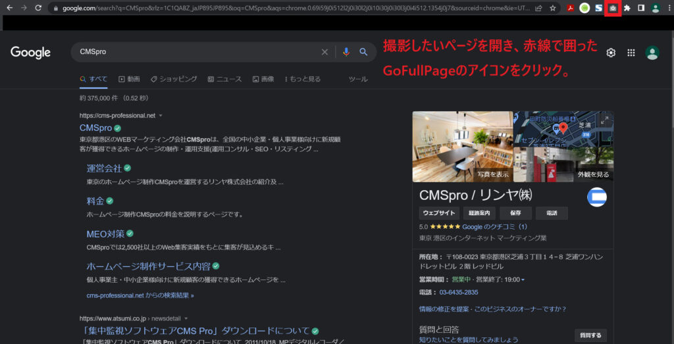Click phone number 03-6435-2835
674x344 pixels.
tap(459, 293)
